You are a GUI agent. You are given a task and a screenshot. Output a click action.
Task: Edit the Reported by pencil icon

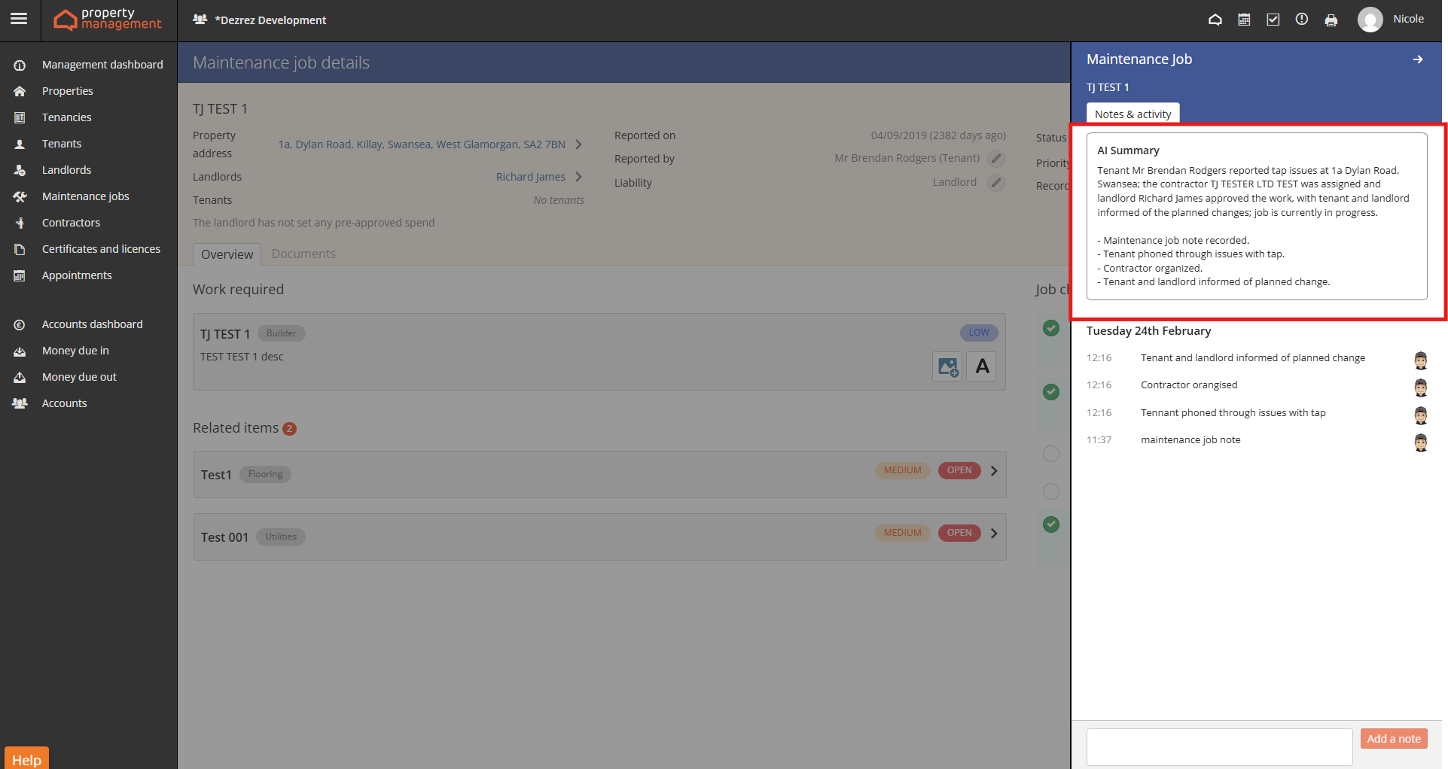click(x=995, y=159)
